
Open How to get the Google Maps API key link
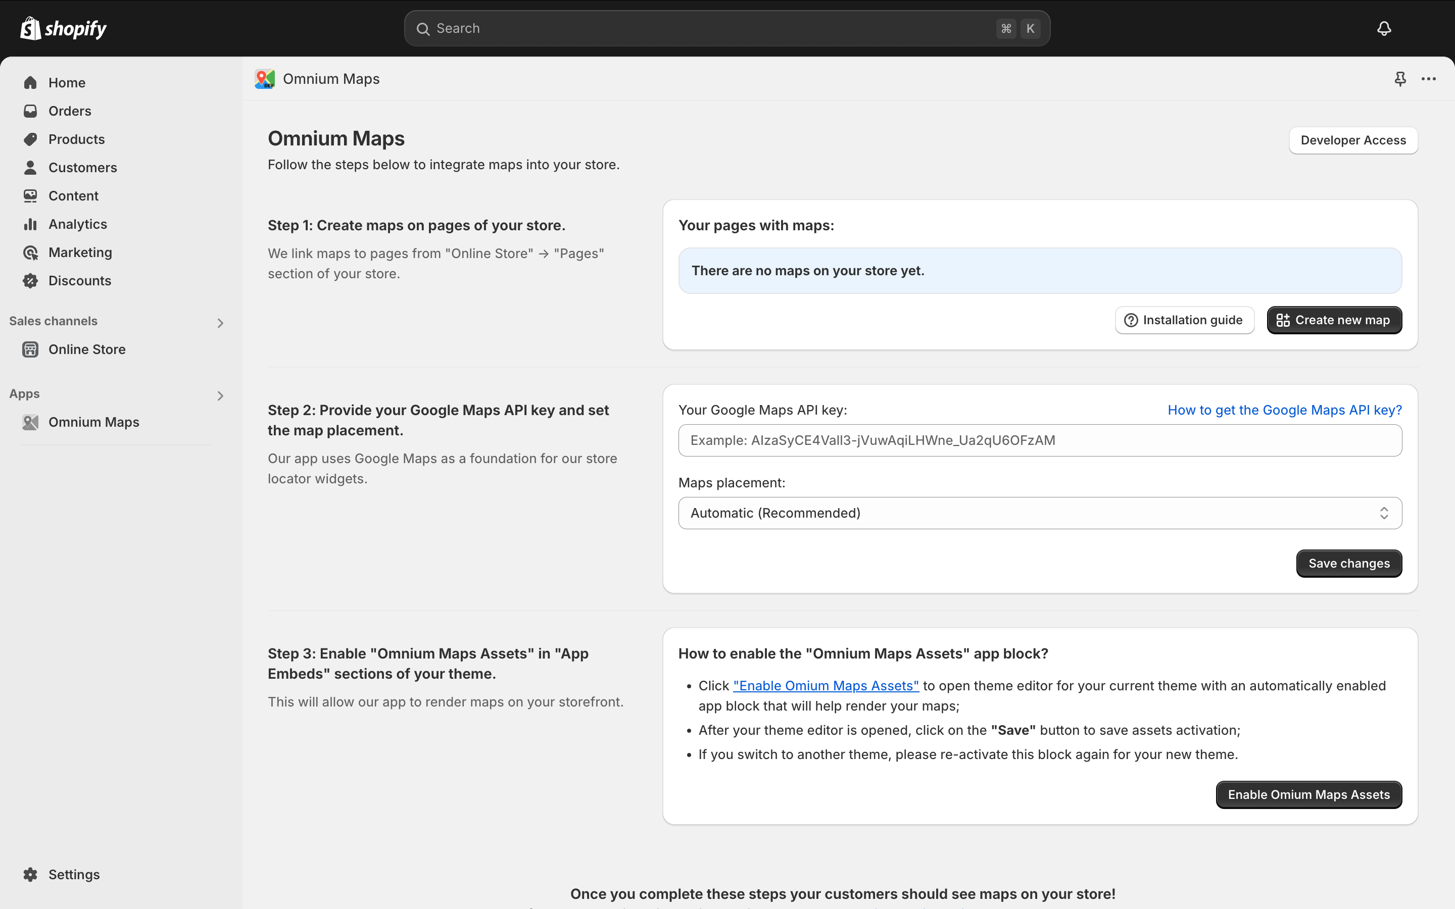(x=1284, y=410)
